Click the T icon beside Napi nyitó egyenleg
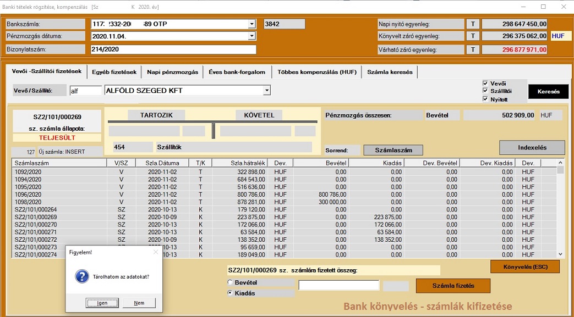This screenshot has height=317, width=574. pyautogui.click(x=472, y=24)
